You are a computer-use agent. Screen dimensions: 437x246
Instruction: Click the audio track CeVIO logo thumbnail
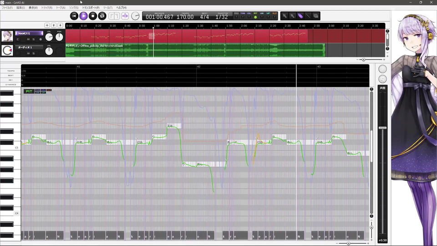pyautogui.click(x=7, y=51)
